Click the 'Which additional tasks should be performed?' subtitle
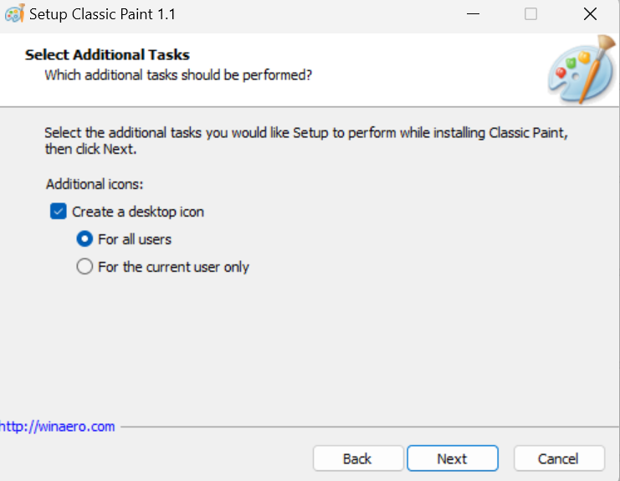The image size is (620, 481). (178, 75)
